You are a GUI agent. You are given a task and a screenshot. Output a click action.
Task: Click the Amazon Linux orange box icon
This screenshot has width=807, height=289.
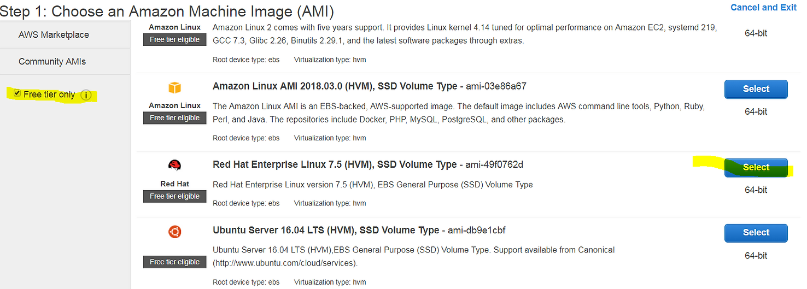coord(174,87)
